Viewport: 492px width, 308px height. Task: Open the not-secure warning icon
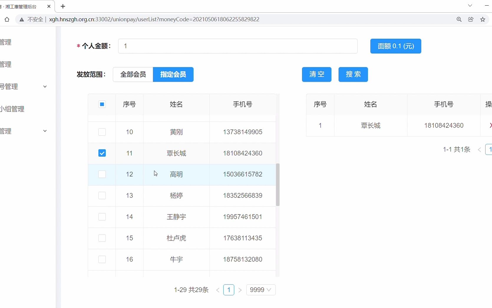22,19
